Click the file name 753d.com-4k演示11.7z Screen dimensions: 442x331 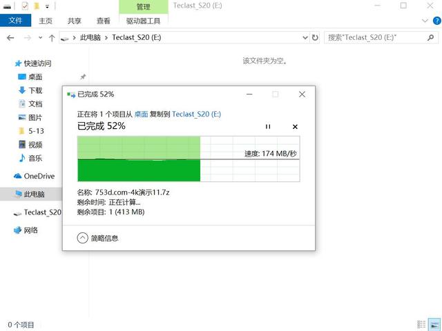132,192
